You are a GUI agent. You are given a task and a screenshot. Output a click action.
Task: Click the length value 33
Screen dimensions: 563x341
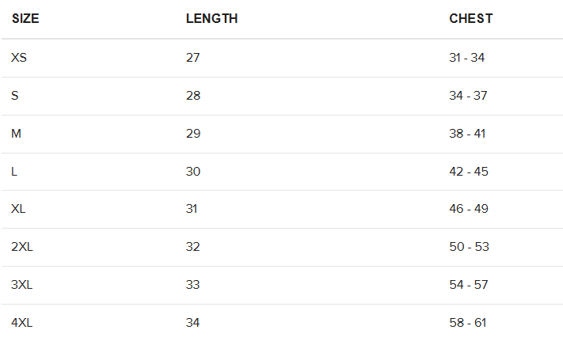click(192, 285)
